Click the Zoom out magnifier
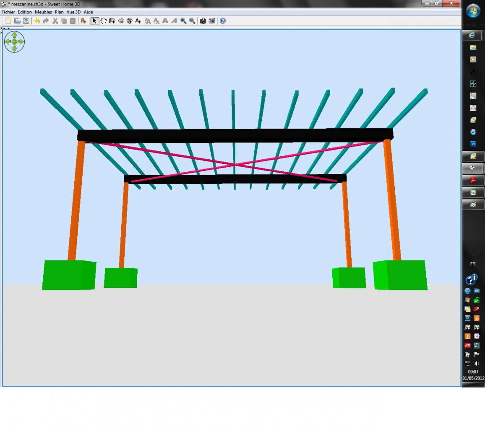 coord(192,21)
